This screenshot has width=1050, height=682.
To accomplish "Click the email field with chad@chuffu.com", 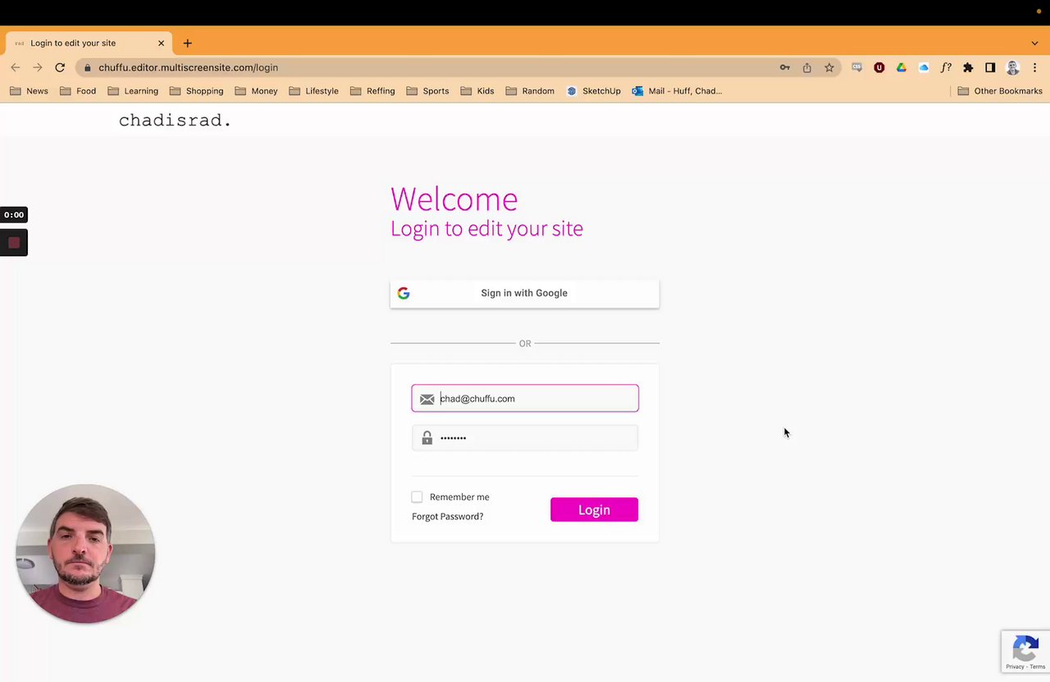I will click(x=525, y=398).
